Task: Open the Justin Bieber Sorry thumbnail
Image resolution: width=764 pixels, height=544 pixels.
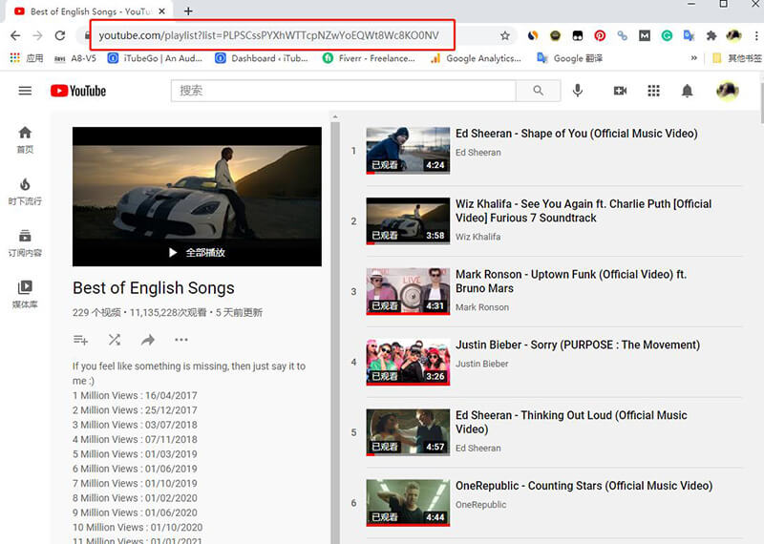Action: coord(408,362)
